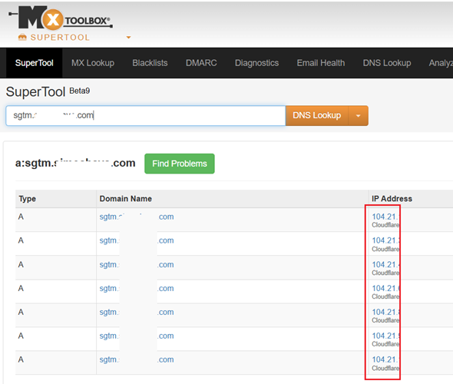This screenshot has width=453, height=384.
Task: Open the last row's sgtm domain link
Action: pos(137,359)
